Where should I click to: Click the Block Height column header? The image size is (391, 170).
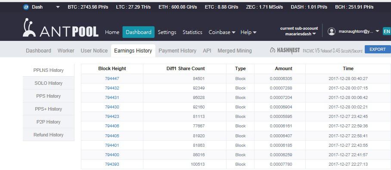click(112, 68)
